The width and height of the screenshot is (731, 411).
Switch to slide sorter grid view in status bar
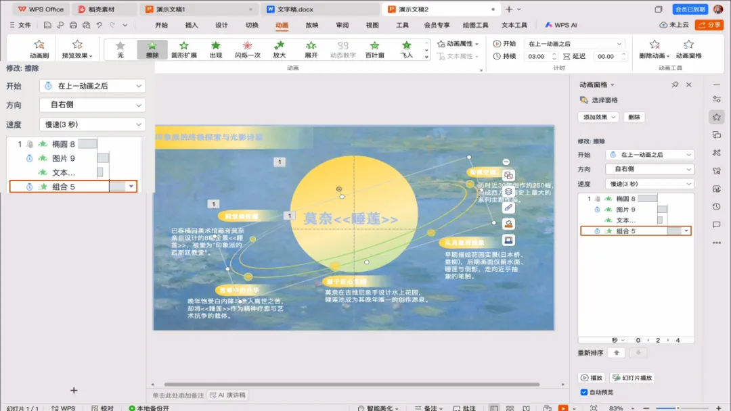point(510,408)
